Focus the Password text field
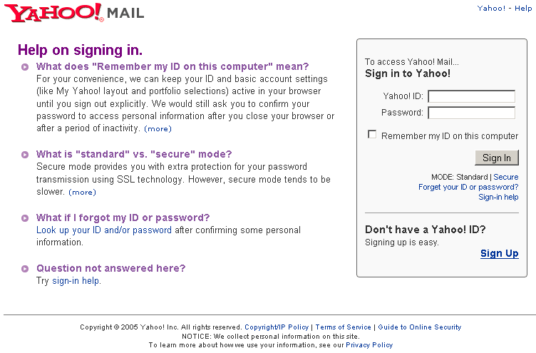 point(471,113)
